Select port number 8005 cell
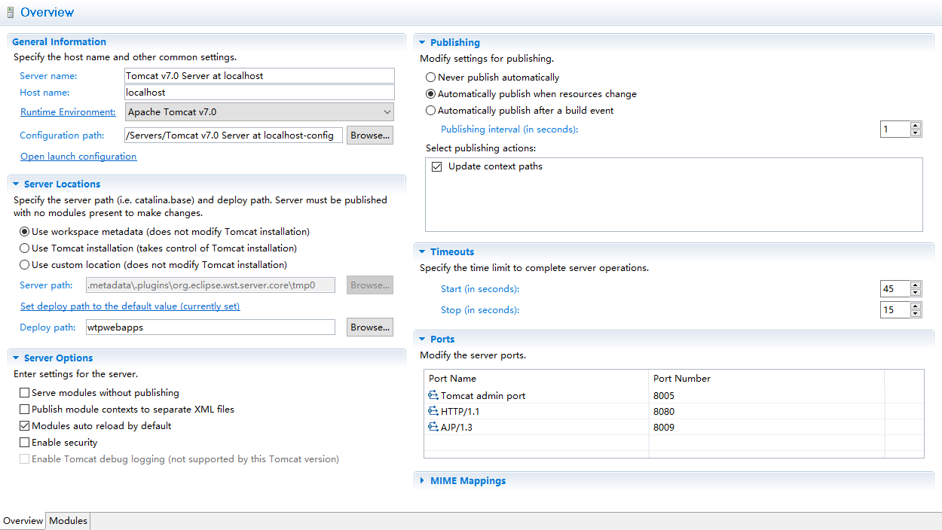Viewport: 942px width, 530px height. tap(766, 396)
